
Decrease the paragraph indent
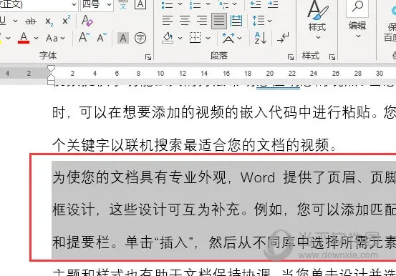pyautogui.click(x=256, y=4)
